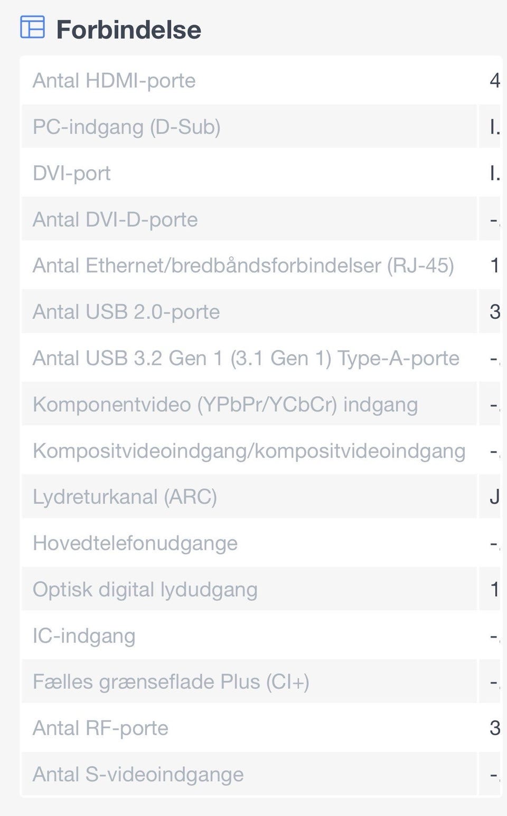Screen dimensions: 507x816
Task: Click the PC-indgang (D-Sub) label
Action: (x=126, y=127)
